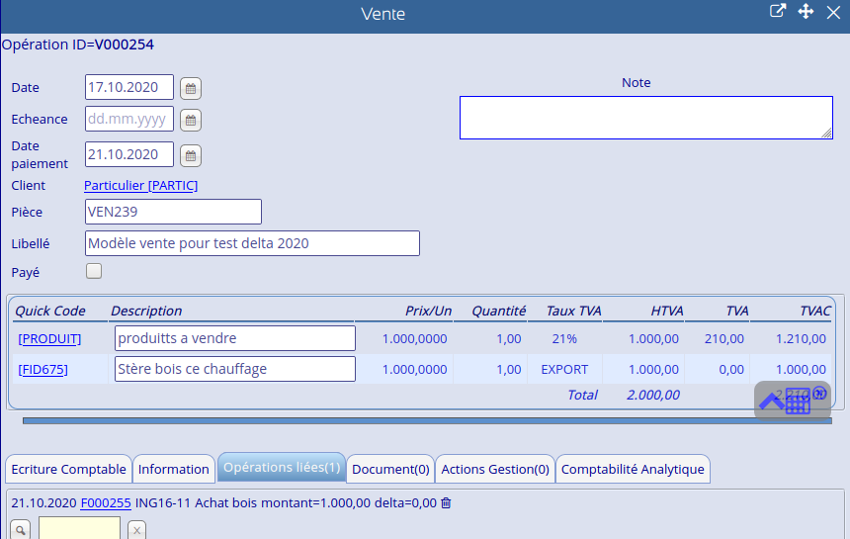This screenshot has height=539, width=850.
Task: Pop out the Vente window to new tab
Action: pyautogui.click(x=778, y=12)
